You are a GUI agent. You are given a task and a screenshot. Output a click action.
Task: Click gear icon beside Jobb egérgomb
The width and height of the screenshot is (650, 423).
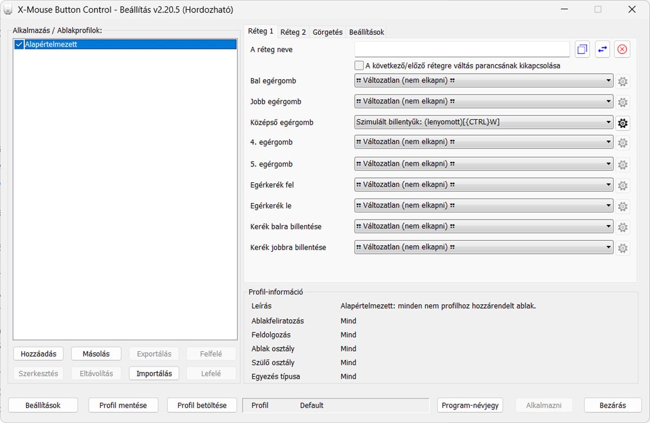(x=622, y=102)
